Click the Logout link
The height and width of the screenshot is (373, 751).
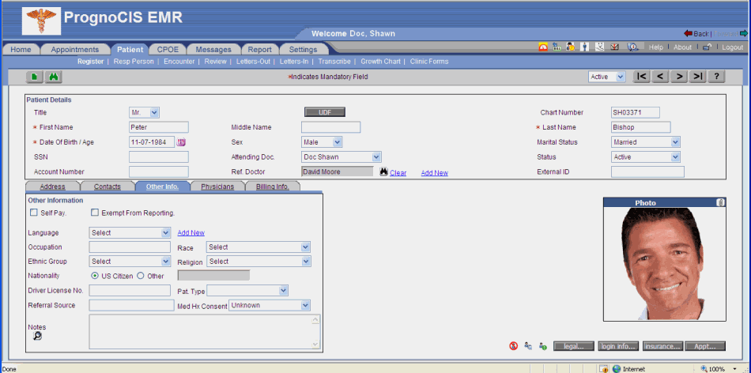(732, 47)
